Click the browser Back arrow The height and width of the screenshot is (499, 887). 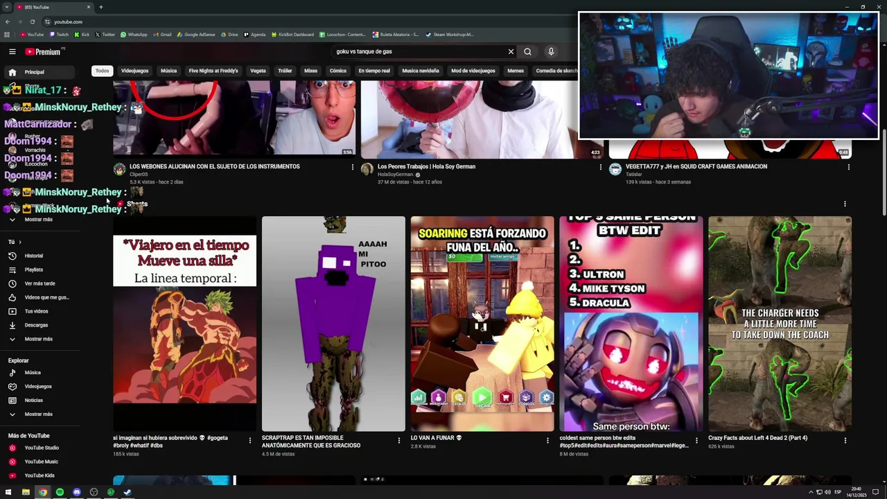click(7, 21)
